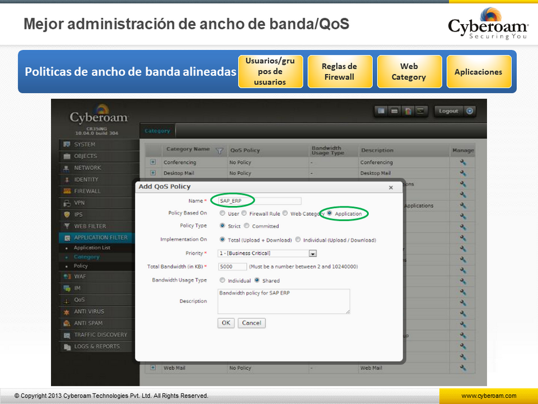
Task: Select the User policy radio button
Action: pos(223,213)
